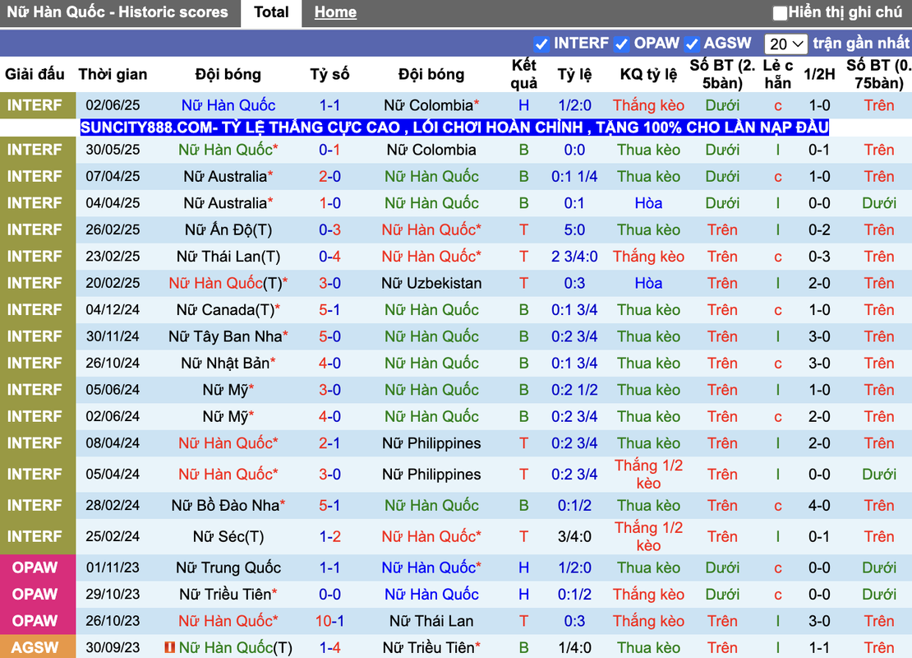Viewport: 912px width, 658px height.
Task: Open Nữ Ấn Độ(T) team link
Action: [x=228, y=230]
